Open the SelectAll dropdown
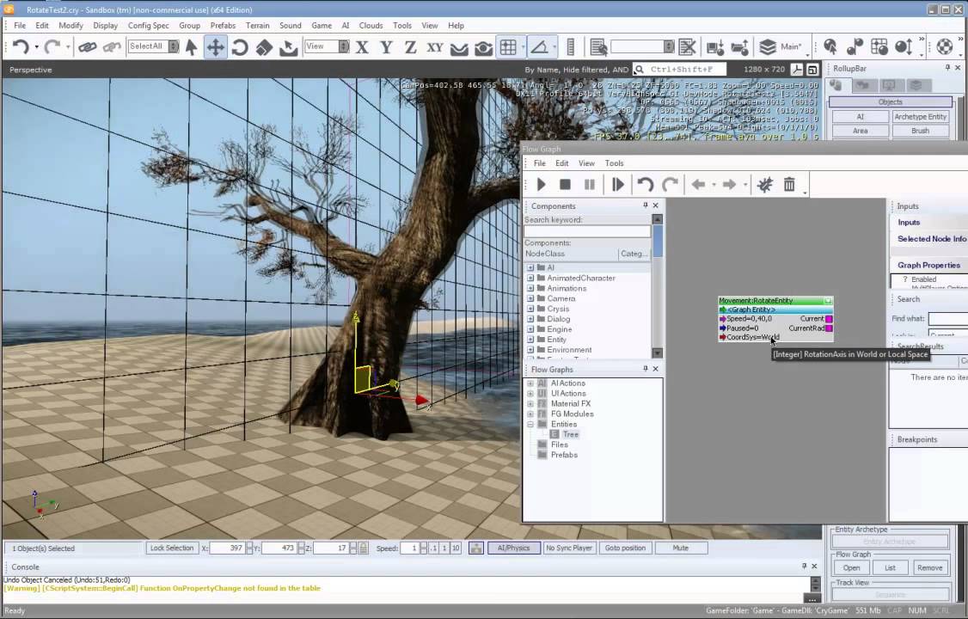This screenshot has width=968, height=619. [174, 46]
